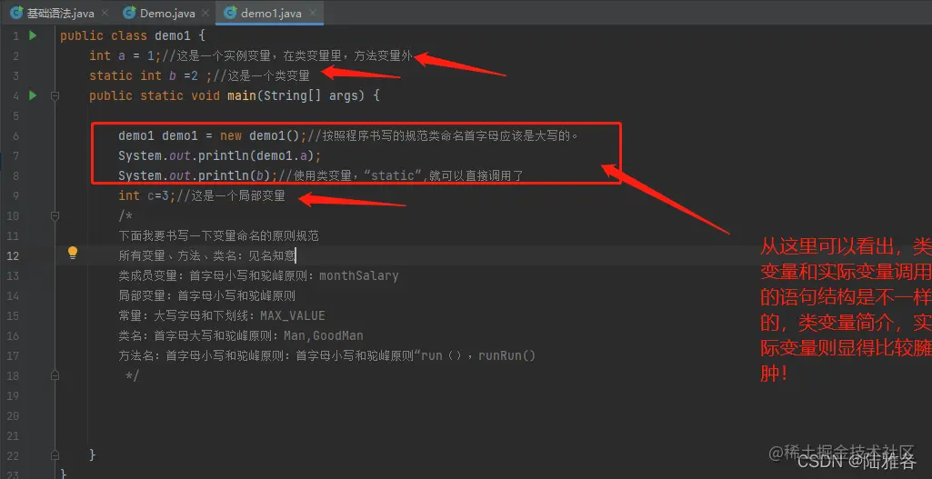Screen dimensions: 932x479
Task: Click 'String[] args' parameter
Action: pos(310,95)
